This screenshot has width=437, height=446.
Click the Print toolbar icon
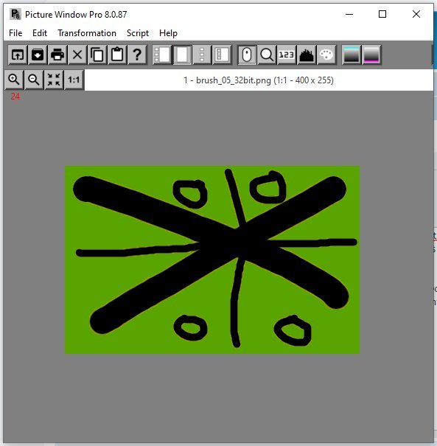[57, 55]
